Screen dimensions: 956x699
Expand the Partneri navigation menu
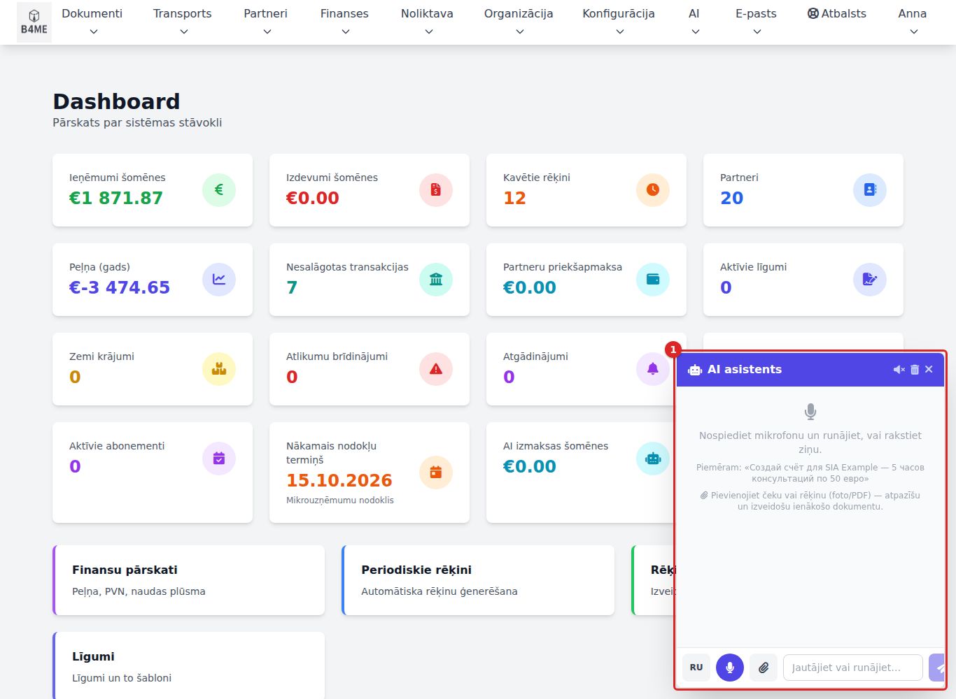[266, 22]
